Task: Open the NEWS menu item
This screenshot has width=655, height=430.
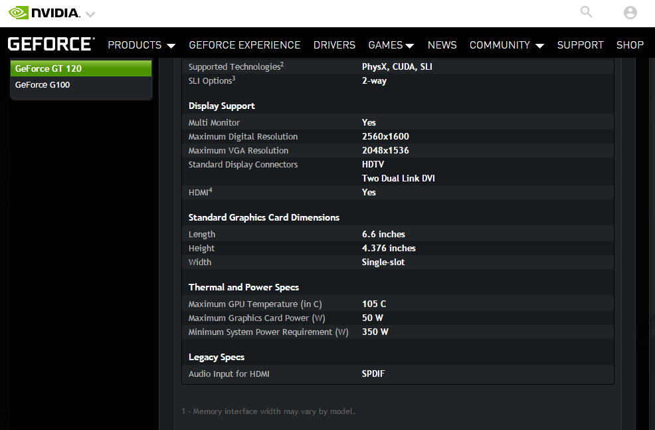Action: (x=442, y=45)
